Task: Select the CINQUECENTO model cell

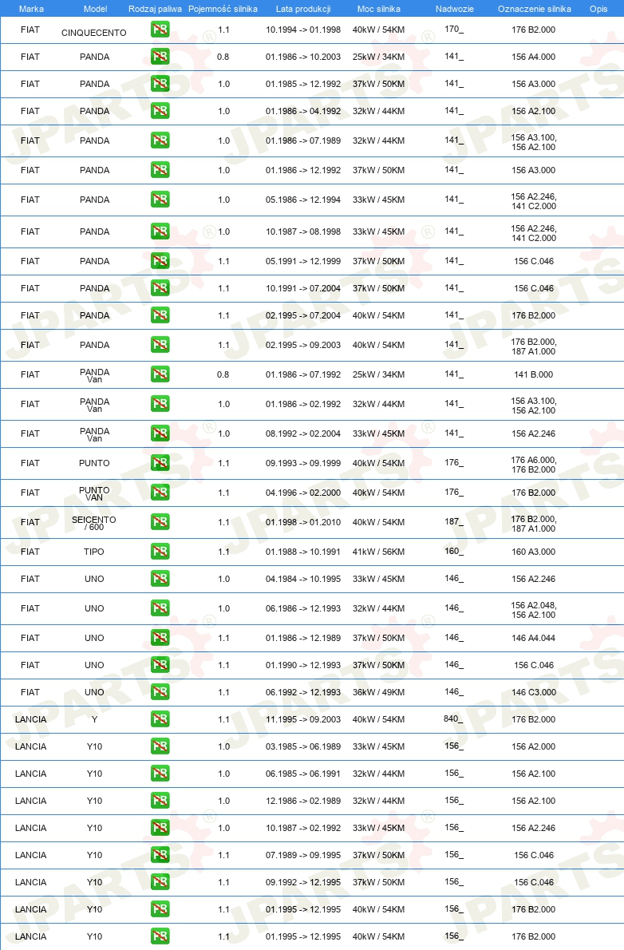Action: pyautogui.click(x=94, y=33)
